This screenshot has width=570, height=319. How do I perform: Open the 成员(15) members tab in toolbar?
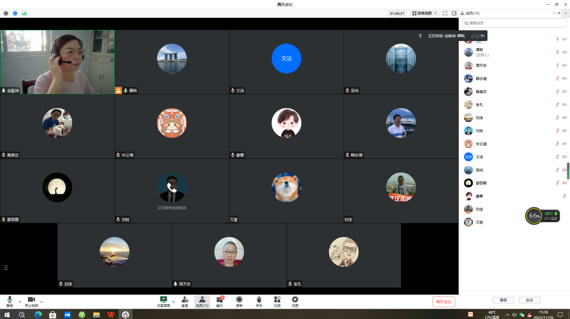[x=202, y=301]
